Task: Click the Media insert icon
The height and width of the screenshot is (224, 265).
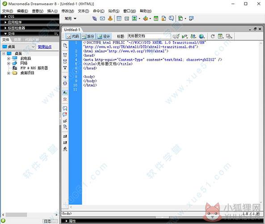Action: point(145,18)
